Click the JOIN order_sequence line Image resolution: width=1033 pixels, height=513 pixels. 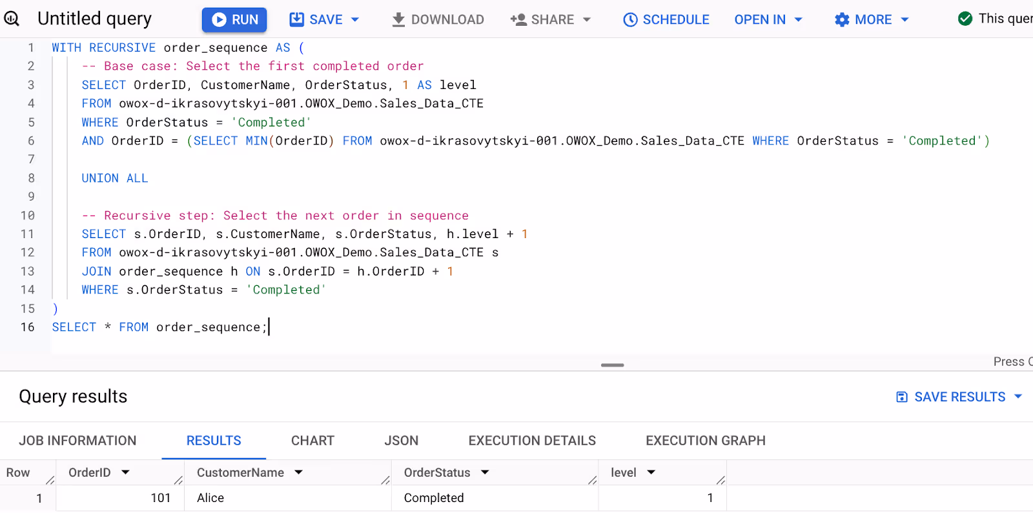point(267,272)
